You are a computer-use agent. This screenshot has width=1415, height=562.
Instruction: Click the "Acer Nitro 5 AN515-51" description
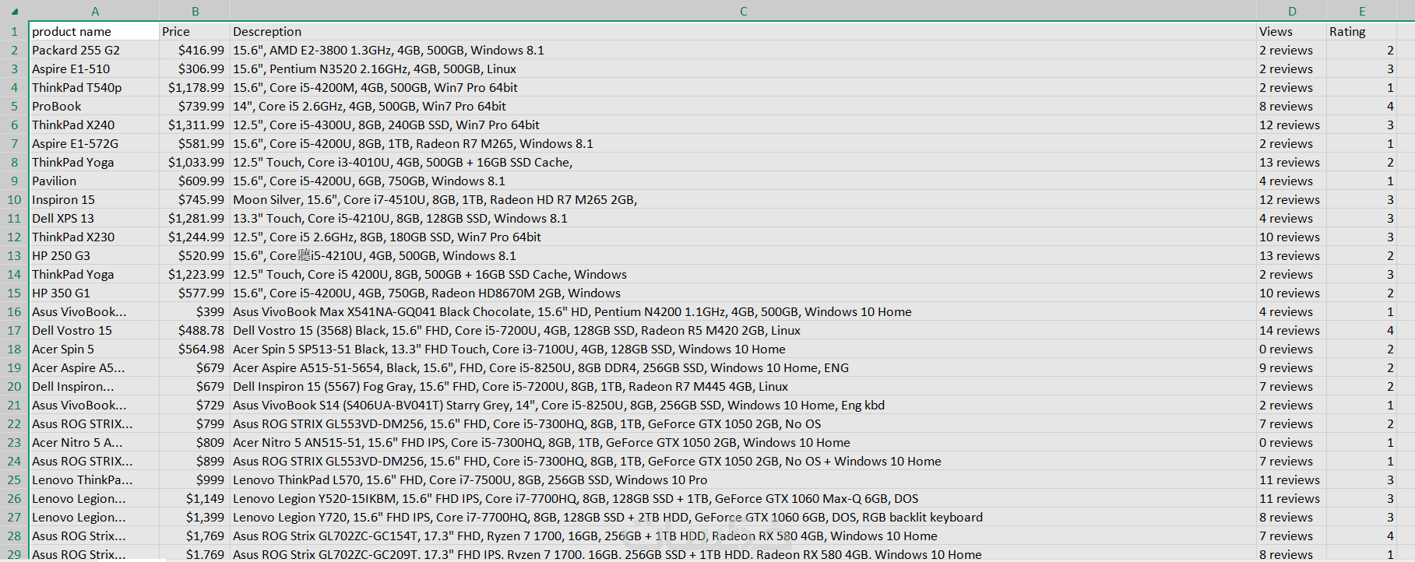(743, 442)
